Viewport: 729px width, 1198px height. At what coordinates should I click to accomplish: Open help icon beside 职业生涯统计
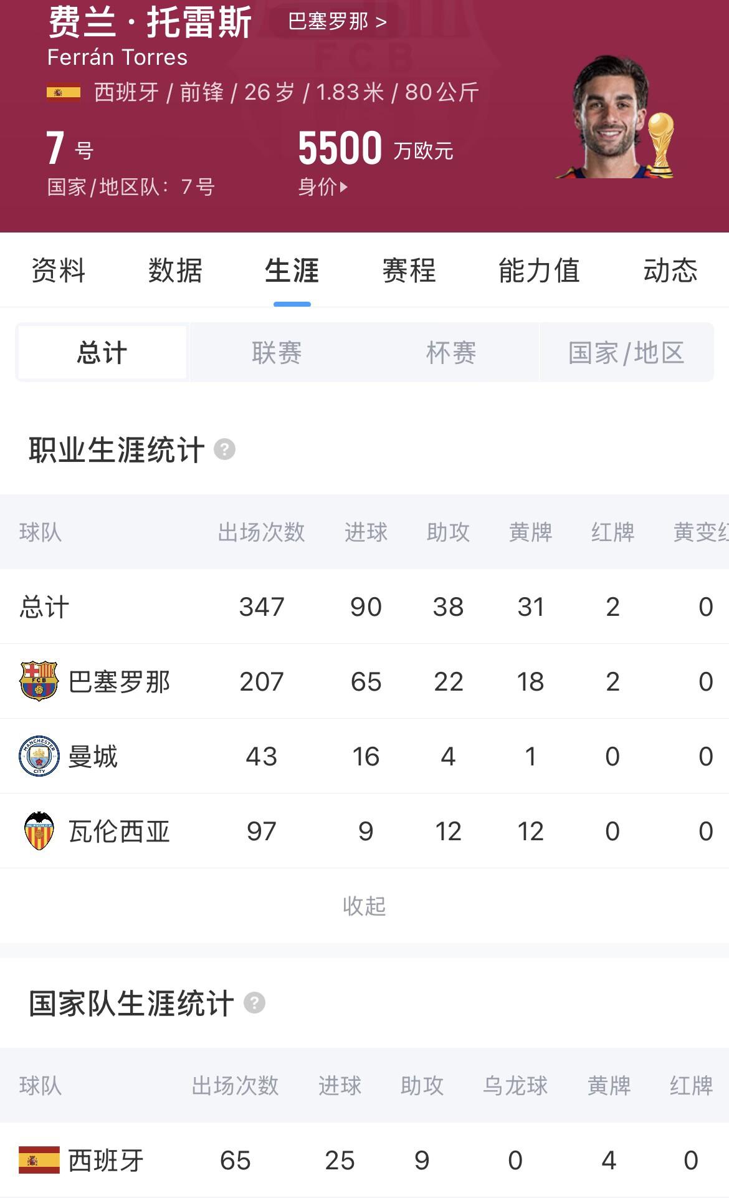(x=224, y=449)
